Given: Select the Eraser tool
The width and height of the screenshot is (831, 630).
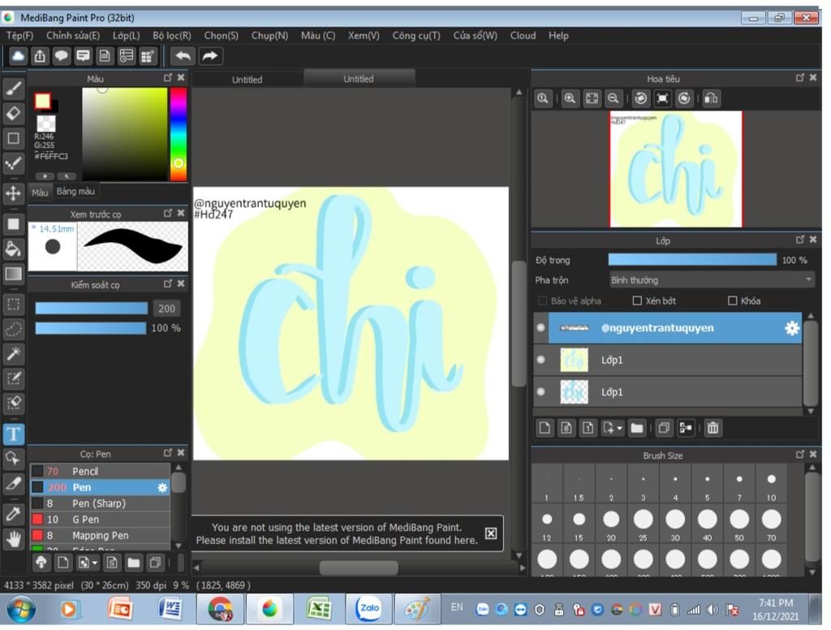Looking at the screenshot, I should [14, 113].
